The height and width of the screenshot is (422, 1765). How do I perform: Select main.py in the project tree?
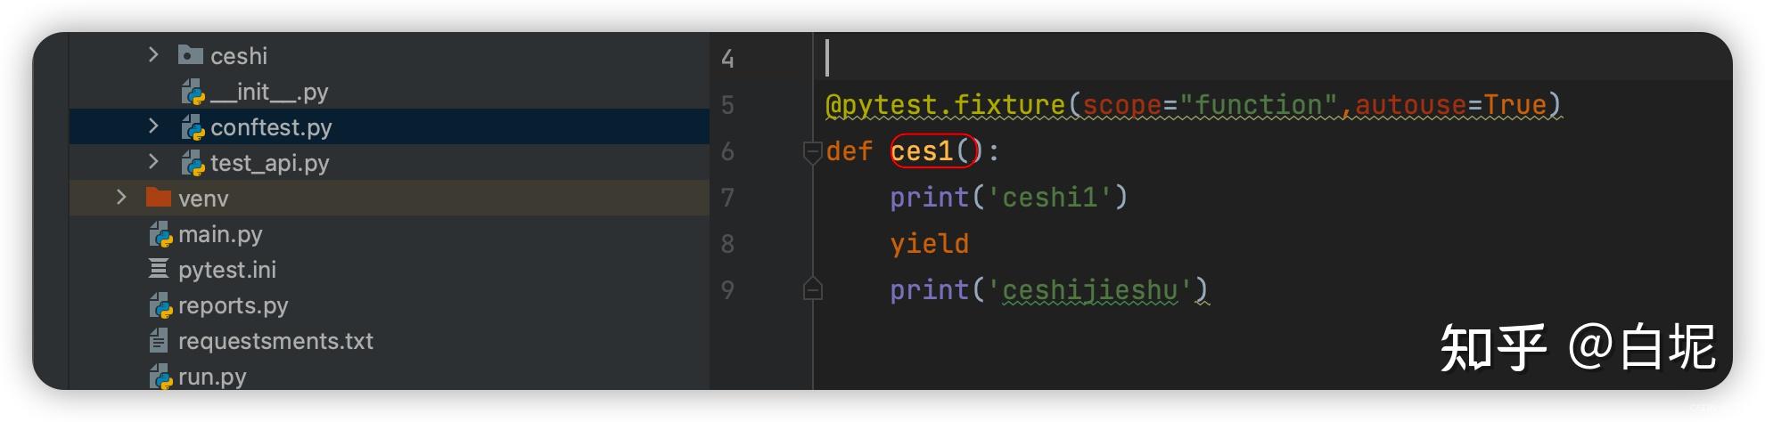point(219,234)
